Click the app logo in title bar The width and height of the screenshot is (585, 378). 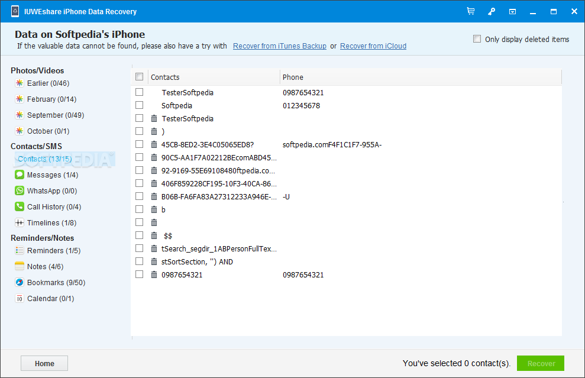click(15, 11)
